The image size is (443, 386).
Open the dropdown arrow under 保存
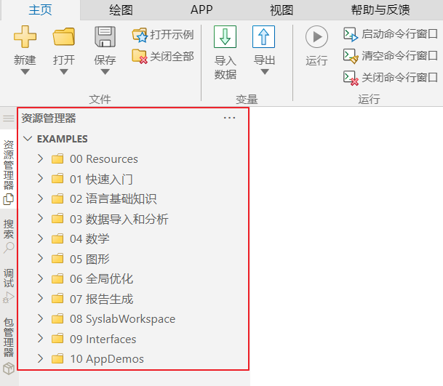(x=105, y=71)
